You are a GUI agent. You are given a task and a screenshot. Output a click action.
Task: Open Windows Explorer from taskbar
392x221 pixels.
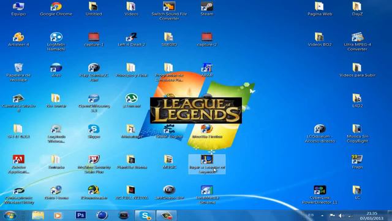coord(38,215)
